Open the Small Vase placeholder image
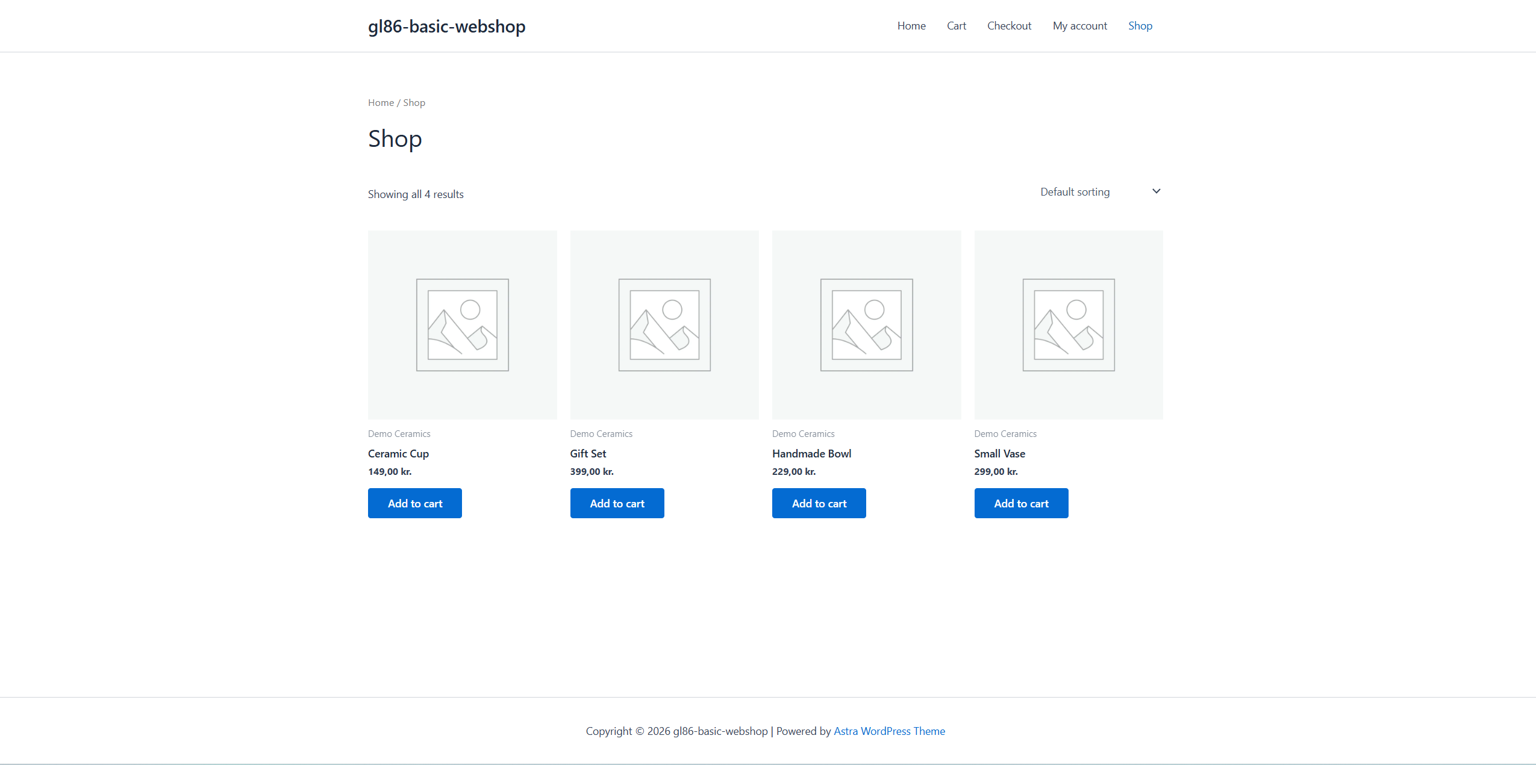The height and width of the screenshot is (765, 1536). (x=1069, y=325)
